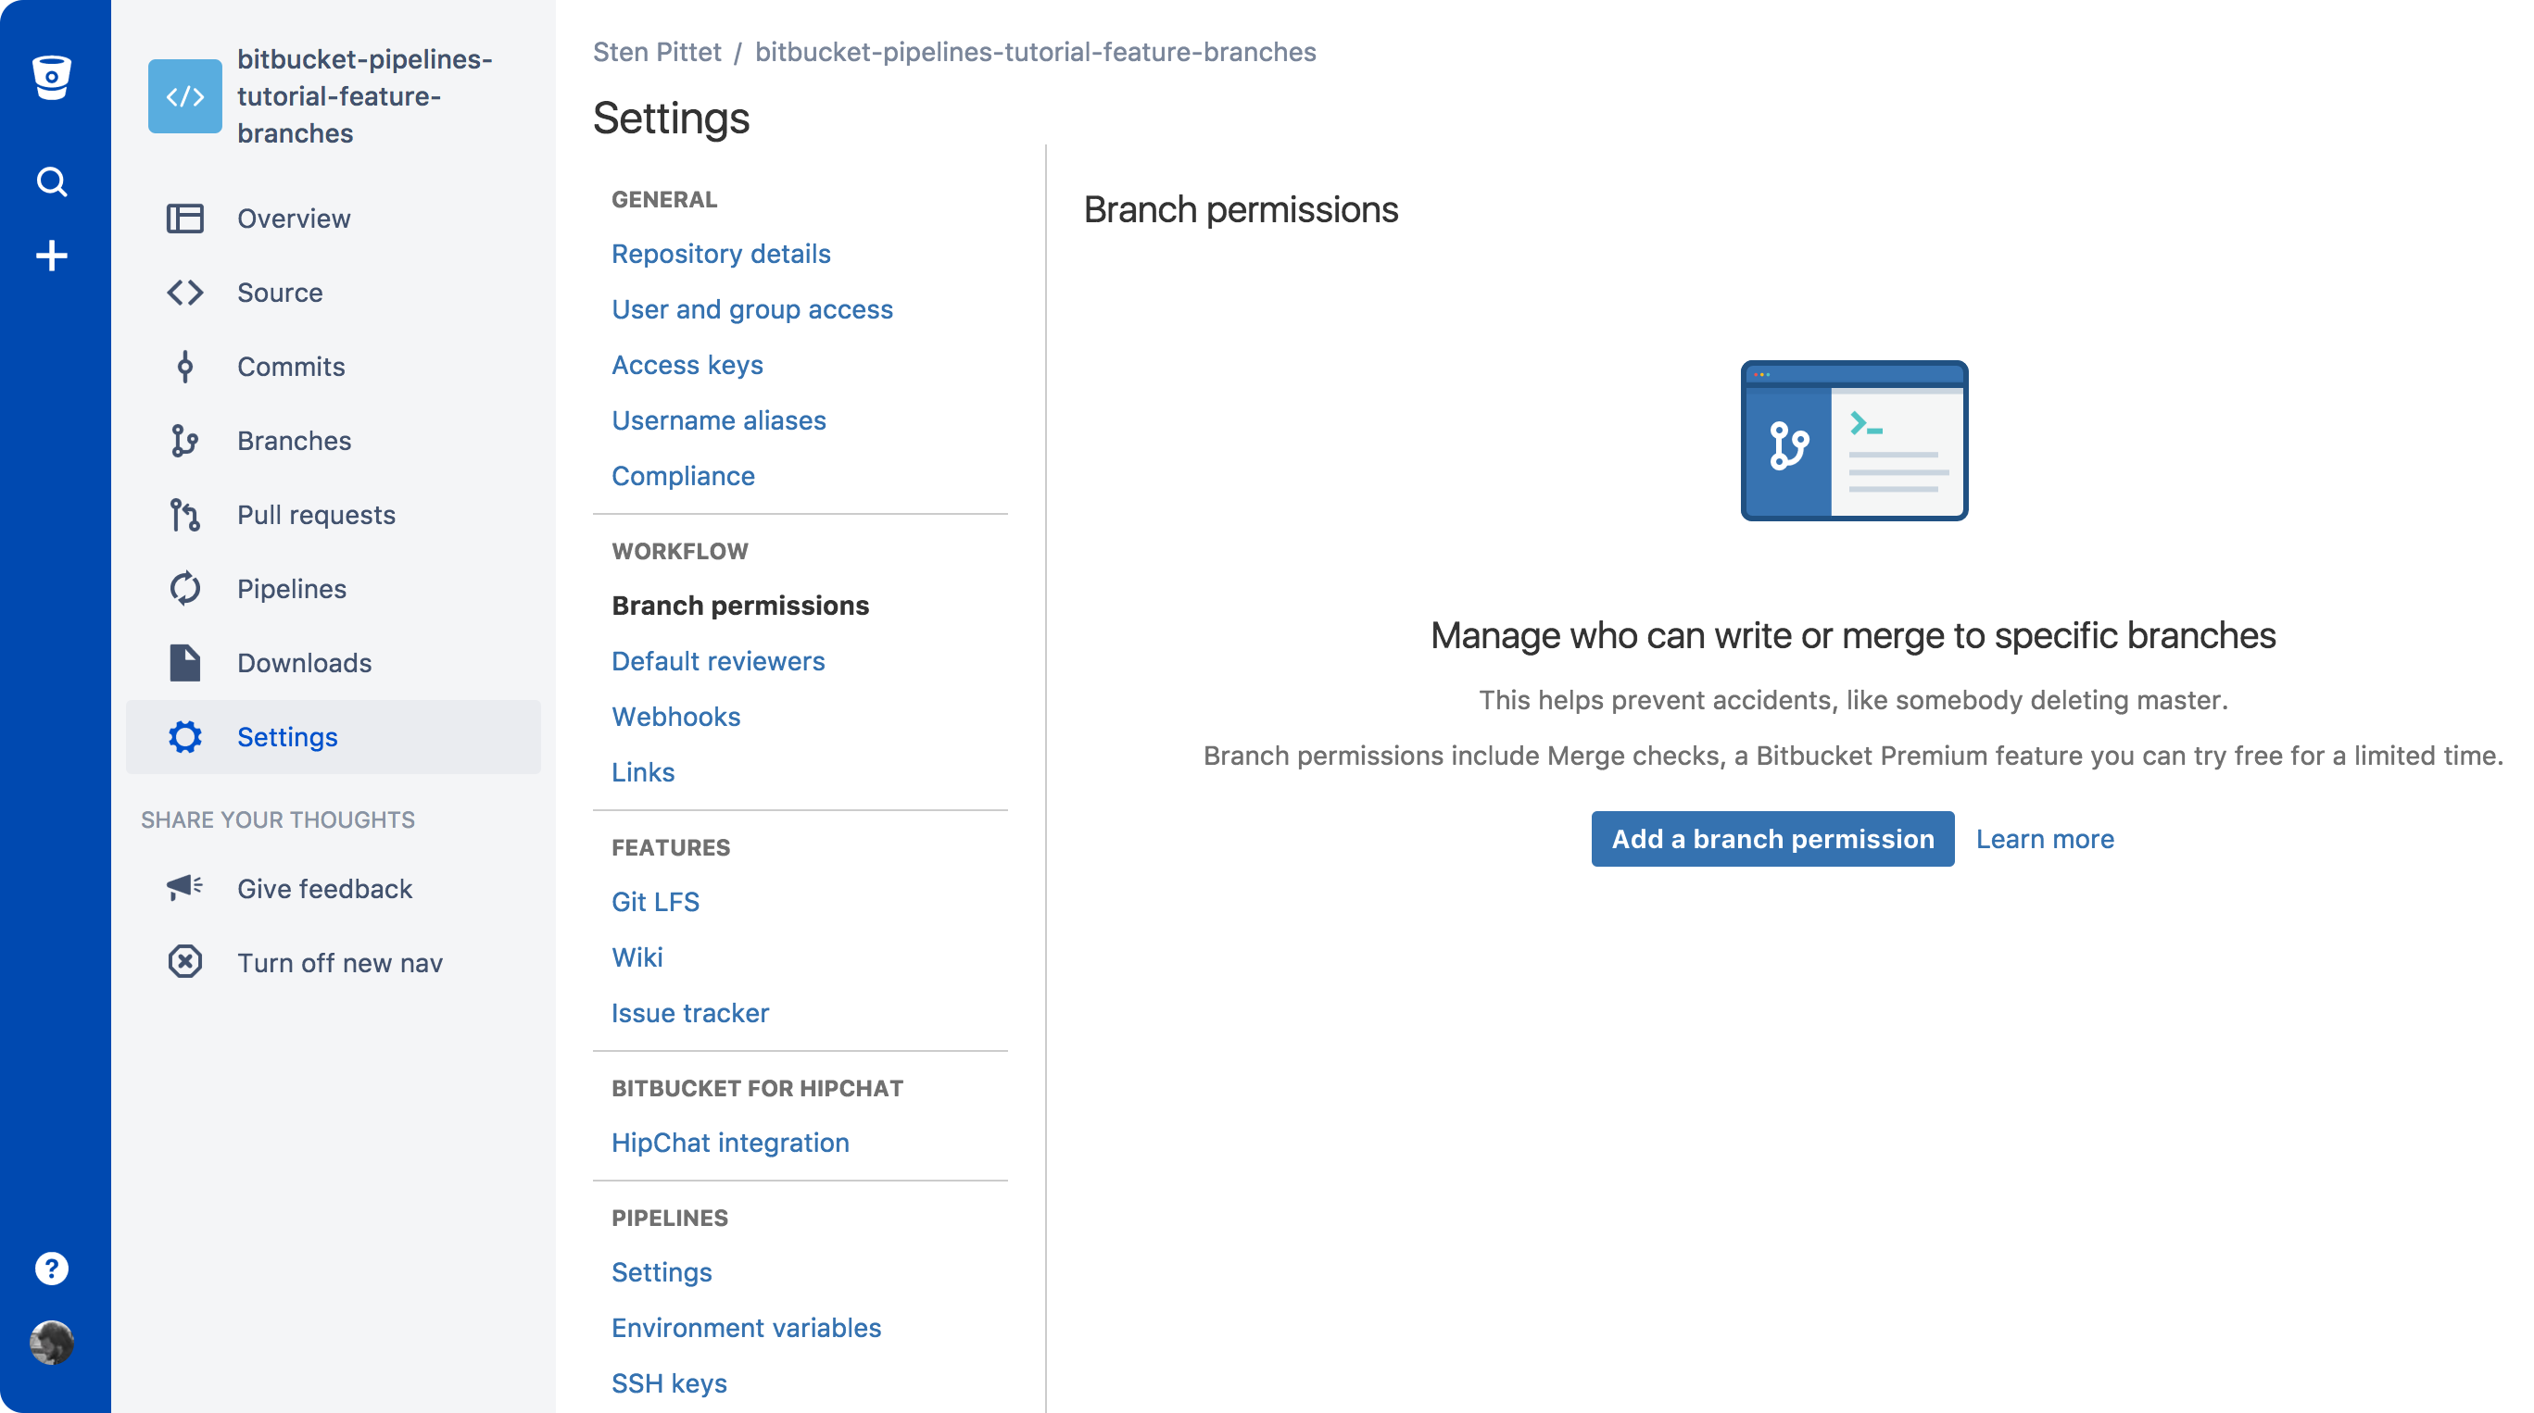This screenshot has width=2534, height=1413.
Task: Click the Branches fork icon
Action: (185, 441)
